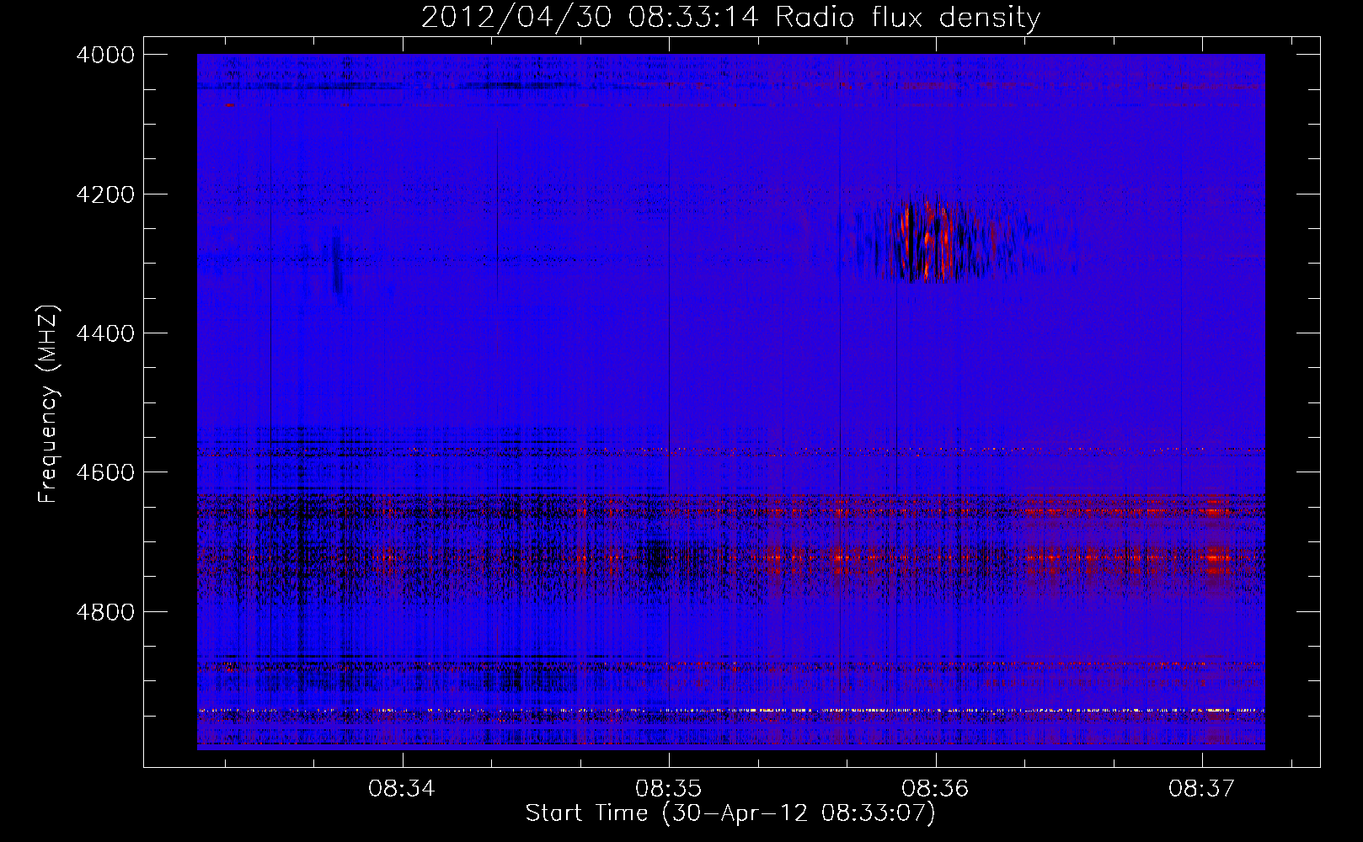Click the 08:37 time axis label
The height and width of the screenshot is (842, 1363).
(x=1201, y=789)
